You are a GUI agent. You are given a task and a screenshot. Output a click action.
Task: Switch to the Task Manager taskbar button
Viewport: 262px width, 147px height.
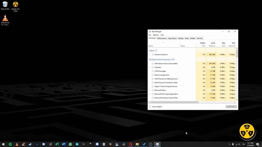click(x=157, y=144)
